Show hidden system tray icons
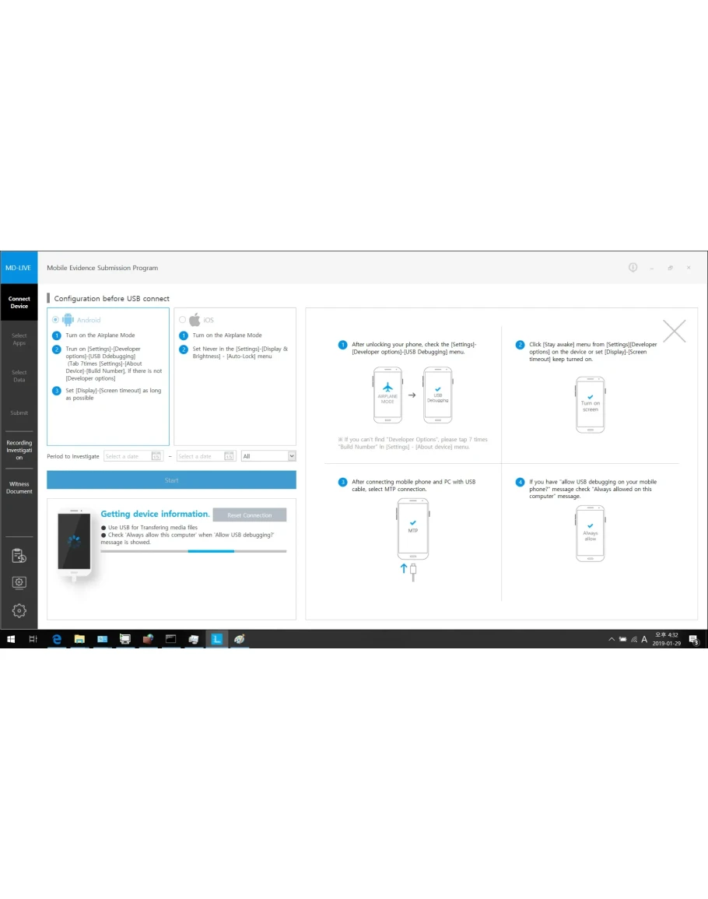 point(612,639)
